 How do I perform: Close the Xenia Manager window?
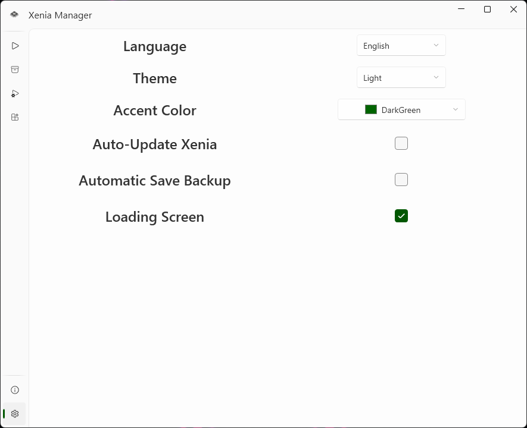(x=513, y=9)
